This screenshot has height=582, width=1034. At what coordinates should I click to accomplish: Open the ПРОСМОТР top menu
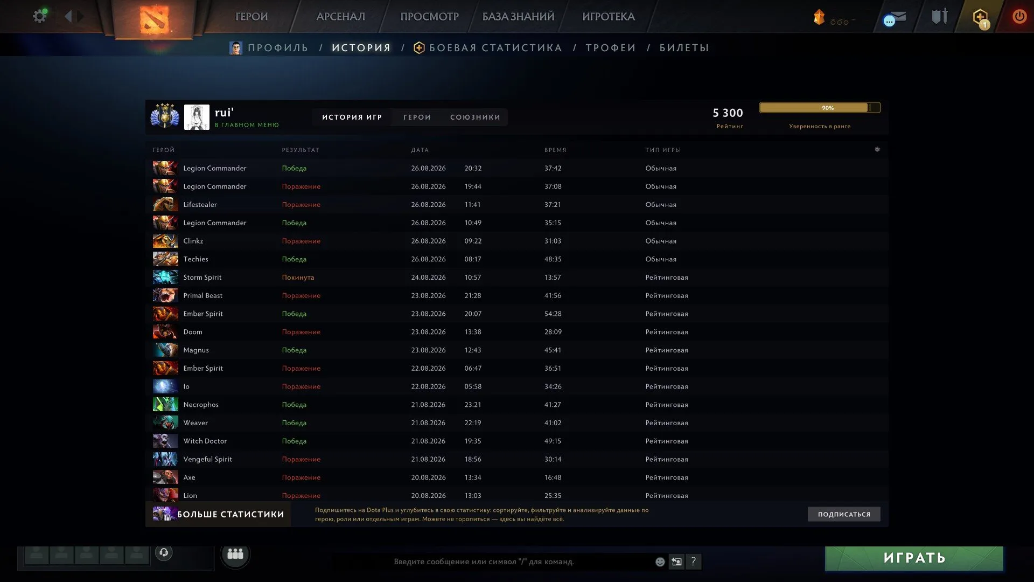tap(429, 17)
